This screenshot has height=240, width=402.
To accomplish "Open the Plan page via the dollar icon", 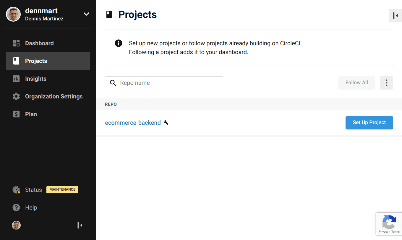I will (16, 114).
